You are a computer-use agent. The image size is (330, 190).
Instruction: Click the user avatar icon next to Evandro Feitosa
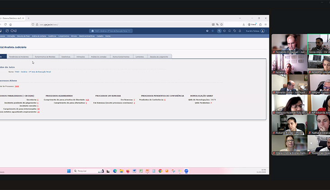click(x=263, y=31)
